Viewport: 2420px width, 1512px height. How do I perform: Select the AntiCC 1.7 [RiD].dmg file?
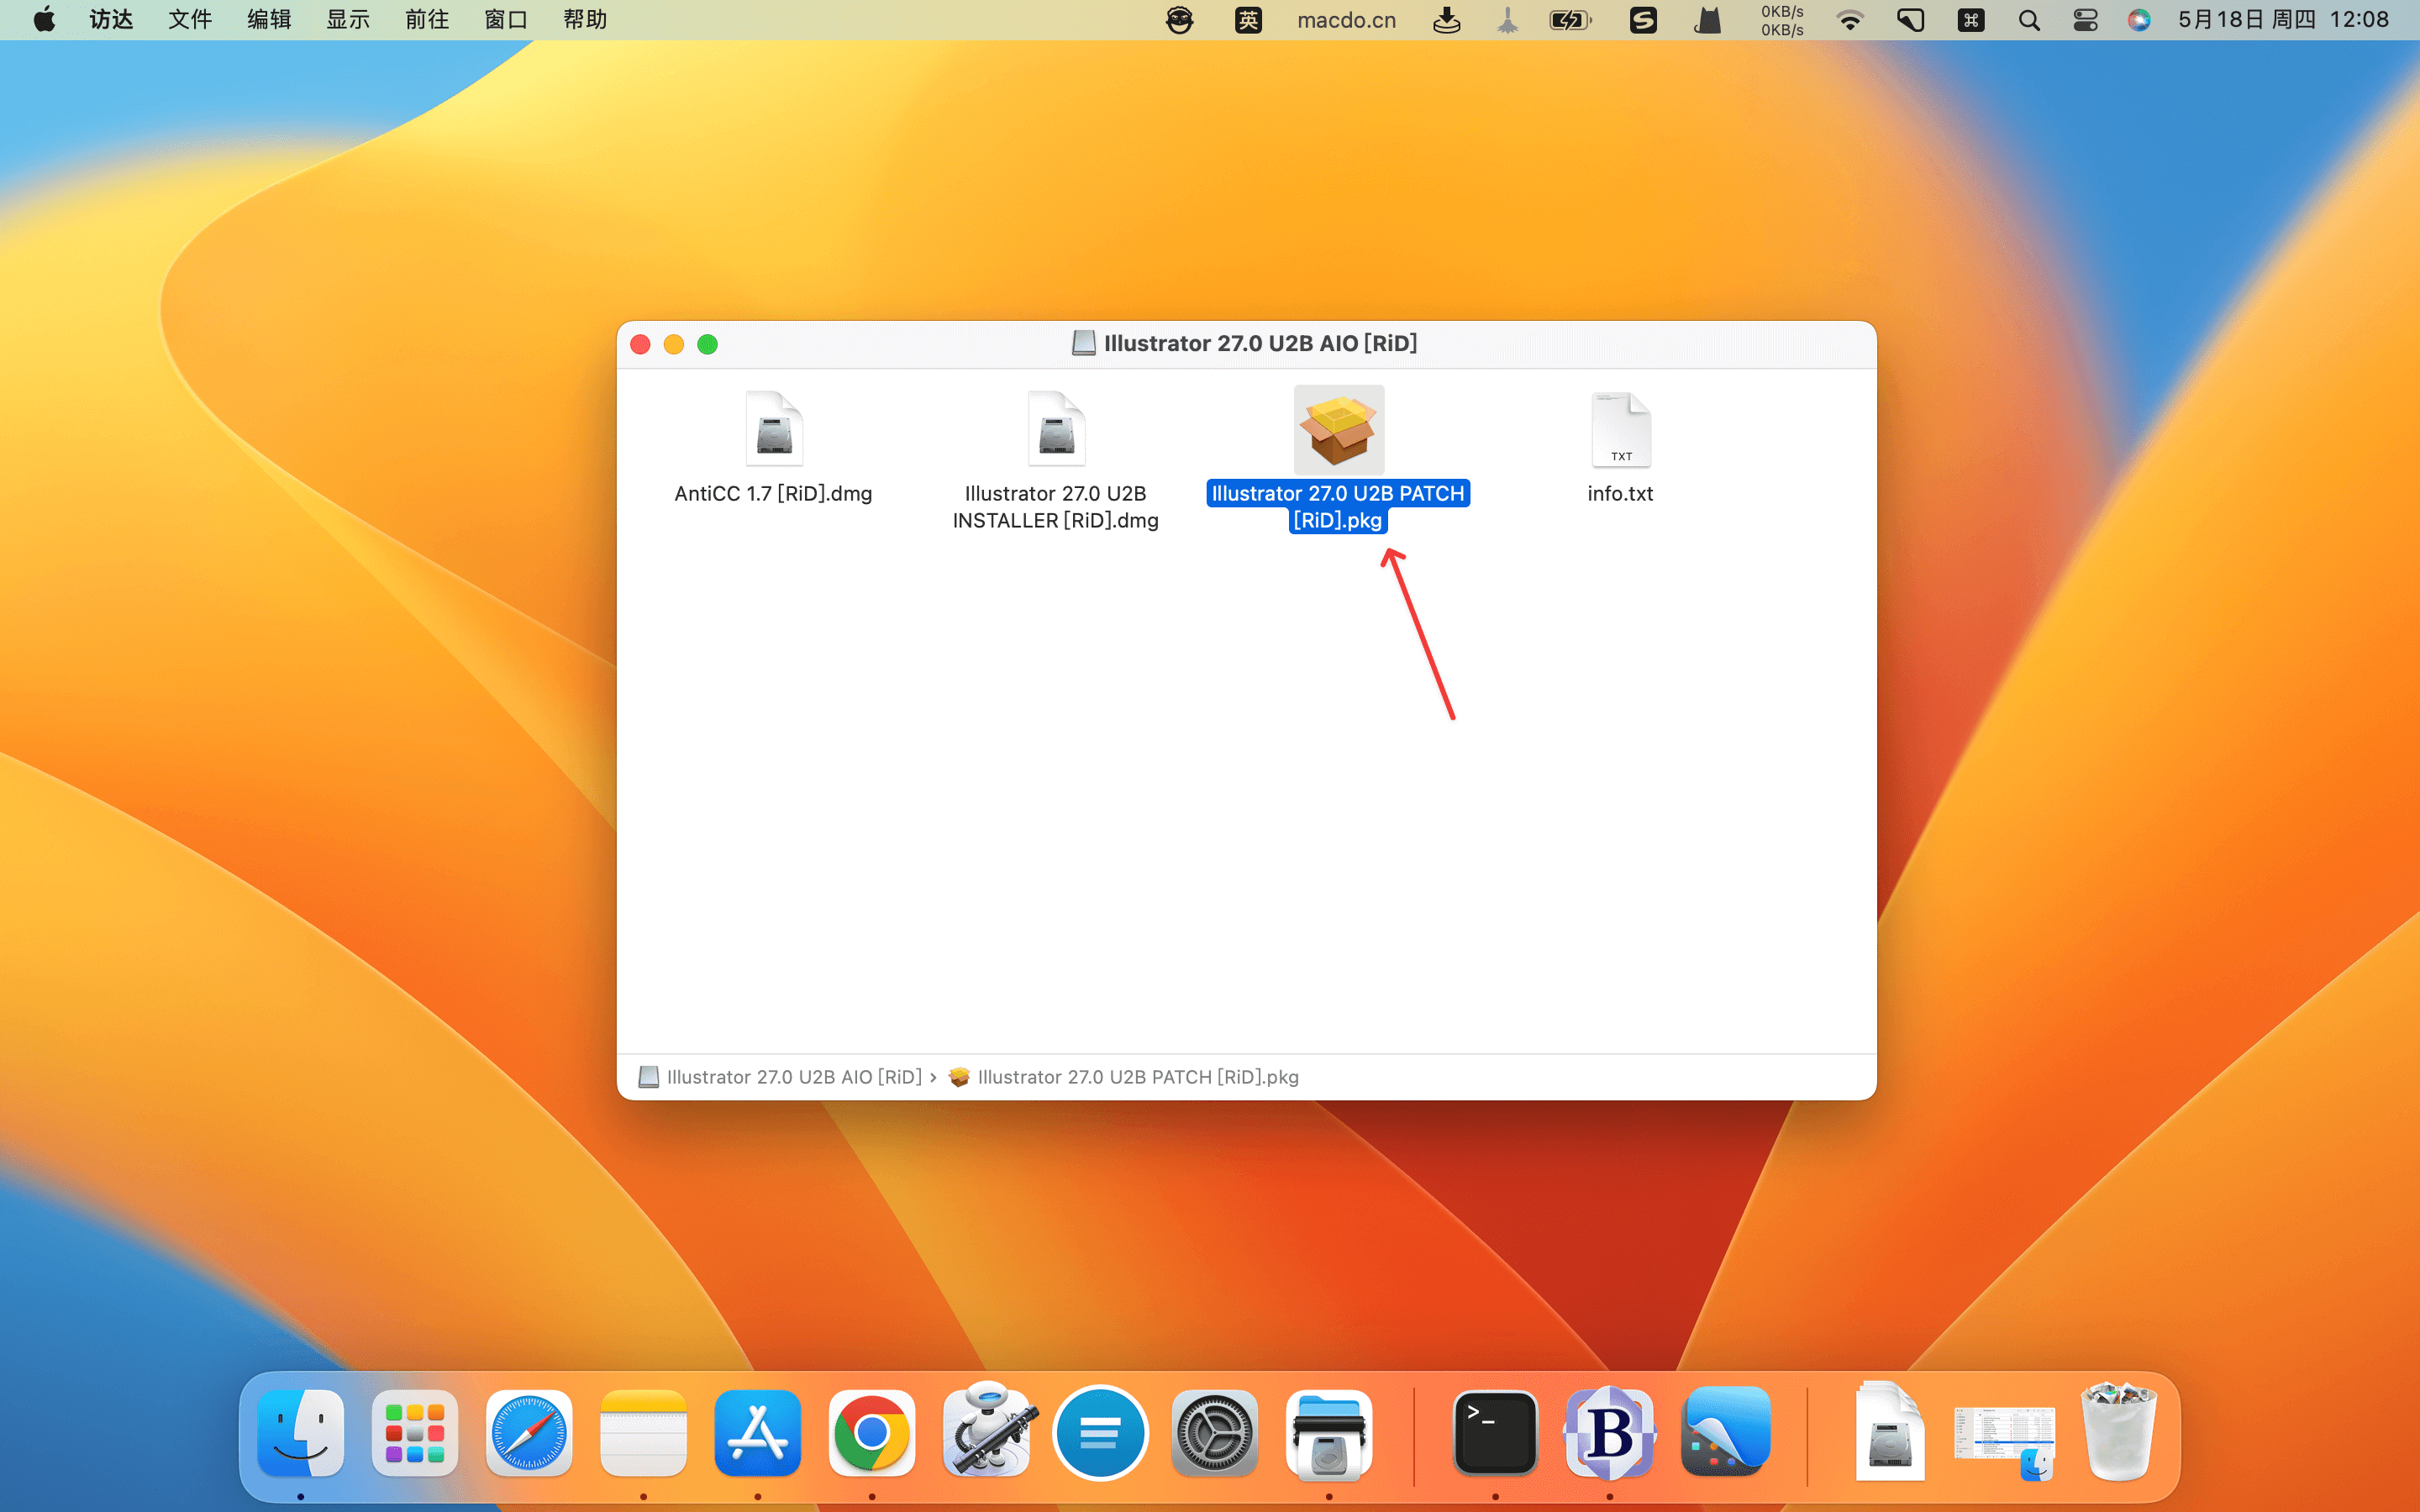tap(773, 430)
